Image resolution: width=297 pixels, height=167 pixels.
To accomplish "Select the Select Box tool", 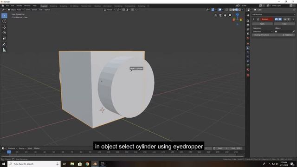I will pyautogui.click(x=4, y=16).
